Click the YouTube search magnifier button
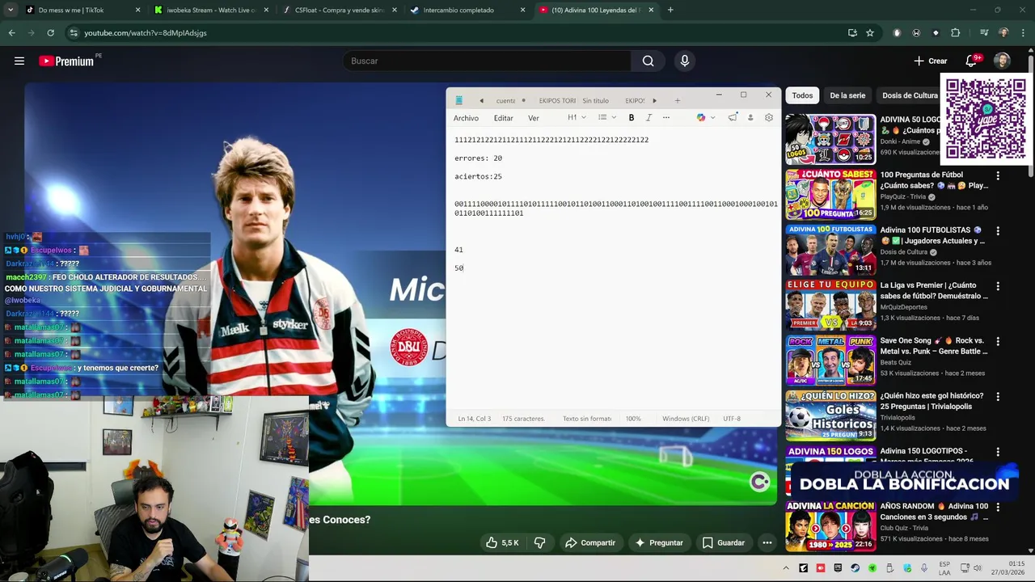1035x582 pixels. (648, 61)
